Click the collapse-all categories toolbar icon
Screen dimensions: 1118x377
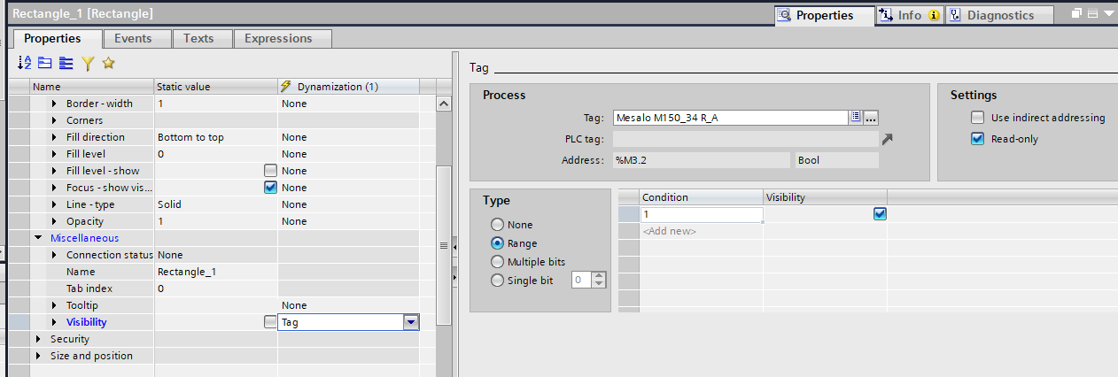[x=44, y=63]
